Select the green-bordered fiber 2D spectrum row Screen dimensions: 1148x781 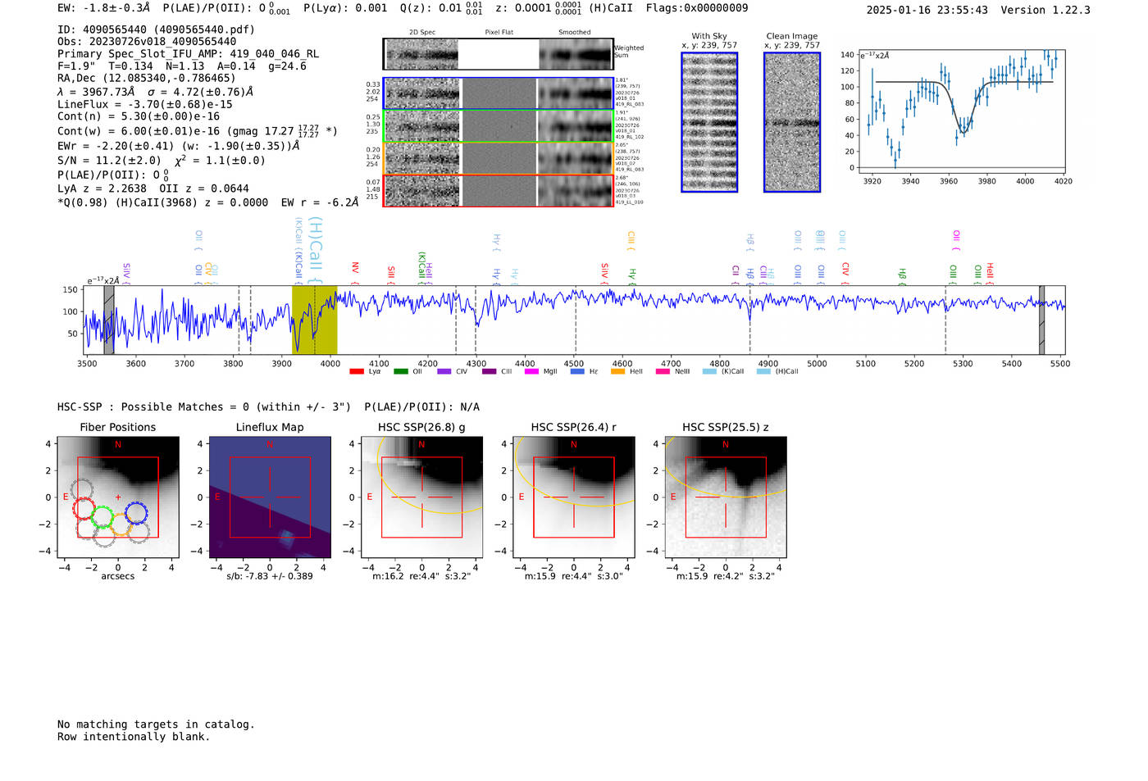click(x=498, y=125)
